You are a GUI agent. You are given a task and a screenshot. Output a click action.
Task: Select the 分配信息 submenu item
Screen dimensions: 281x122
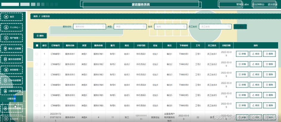point(11,99)
